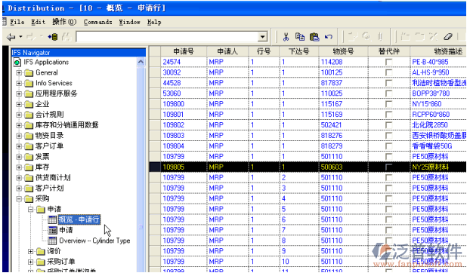Click the database query icon
The image size is (470, 276).
click(x=53, y=37)
